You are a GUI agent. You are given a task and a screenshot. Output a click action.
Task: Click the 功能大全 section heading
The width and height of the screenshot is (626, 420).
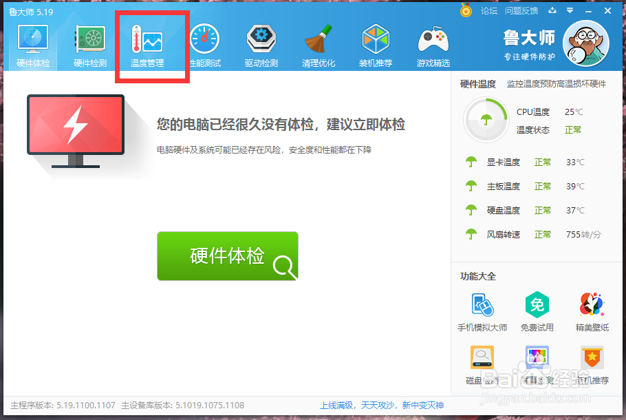tap(478, 276)
